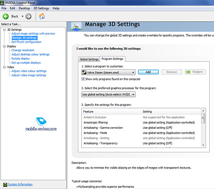
Task: Collapse the 3D Settings tree node
Action: click(x=4, y=30)
